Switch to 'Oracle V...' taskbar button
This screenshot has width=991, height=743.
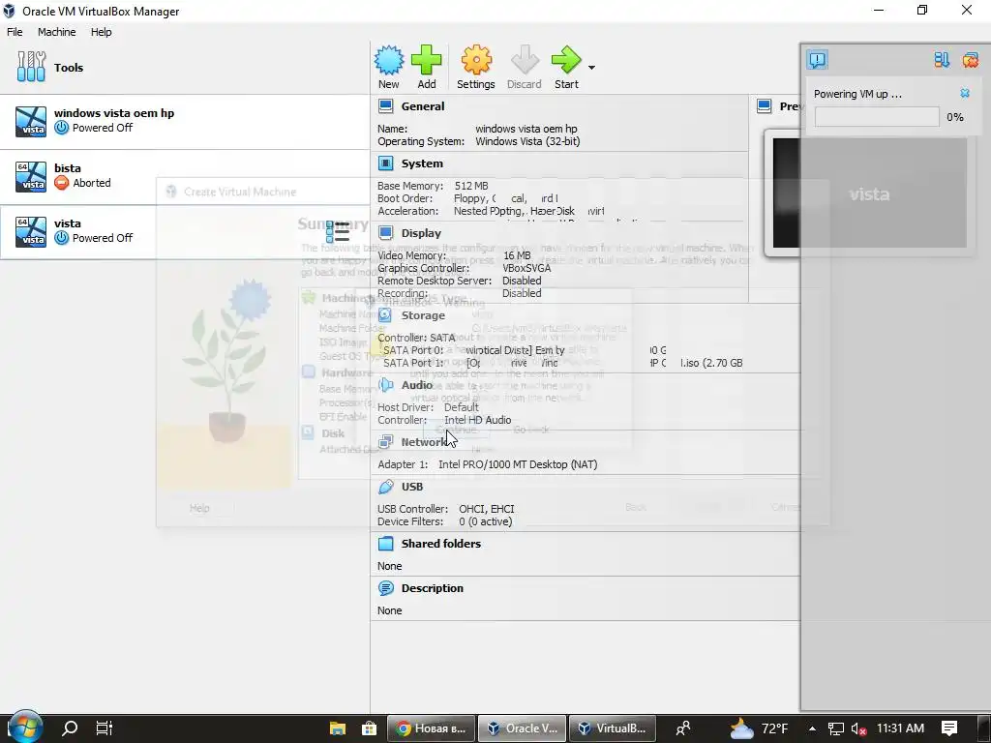click(x=522, y=728)
